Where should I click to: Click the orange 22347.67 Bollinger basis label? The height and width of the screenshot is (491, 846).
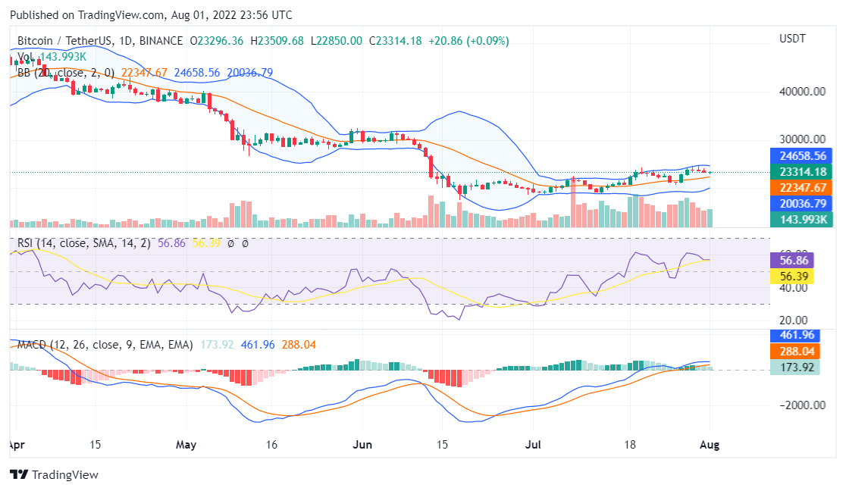coord(803,187)
